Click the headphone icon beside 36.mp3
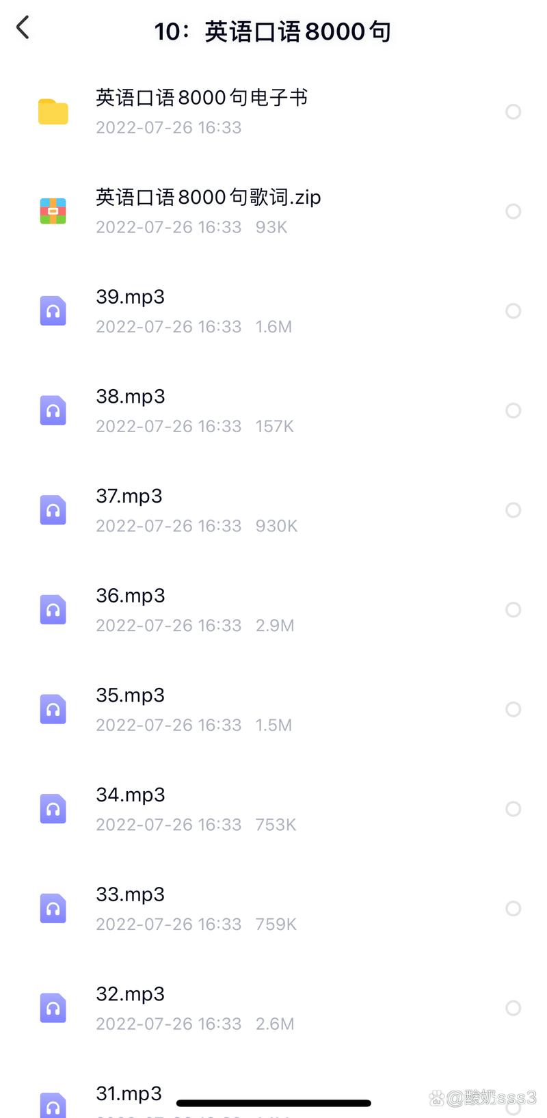547x1118 pixels. (x=53, y=610)
